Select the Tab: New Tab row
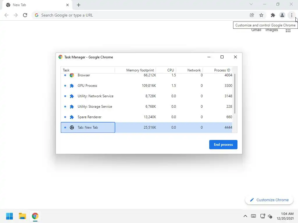Viewport: 298px width, 223px height. click(147, 127)
